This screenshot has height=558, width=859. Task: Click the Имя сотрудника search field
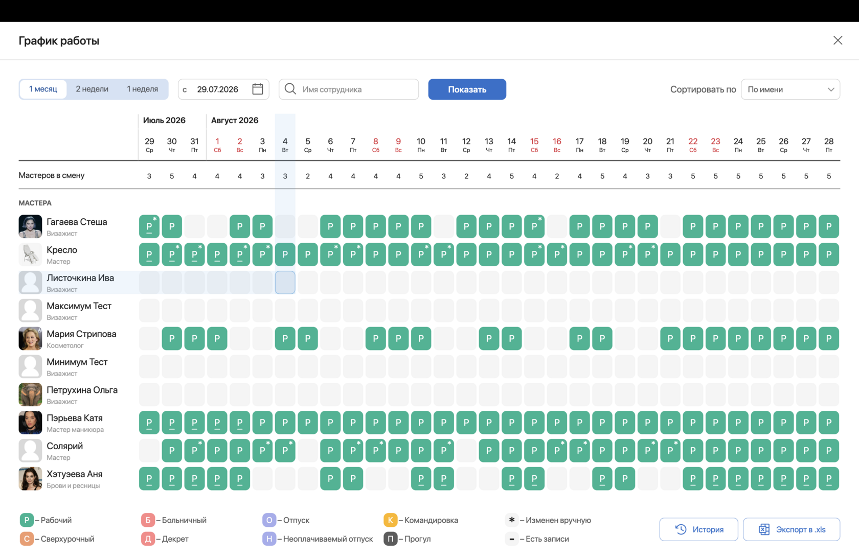(349, 89)
